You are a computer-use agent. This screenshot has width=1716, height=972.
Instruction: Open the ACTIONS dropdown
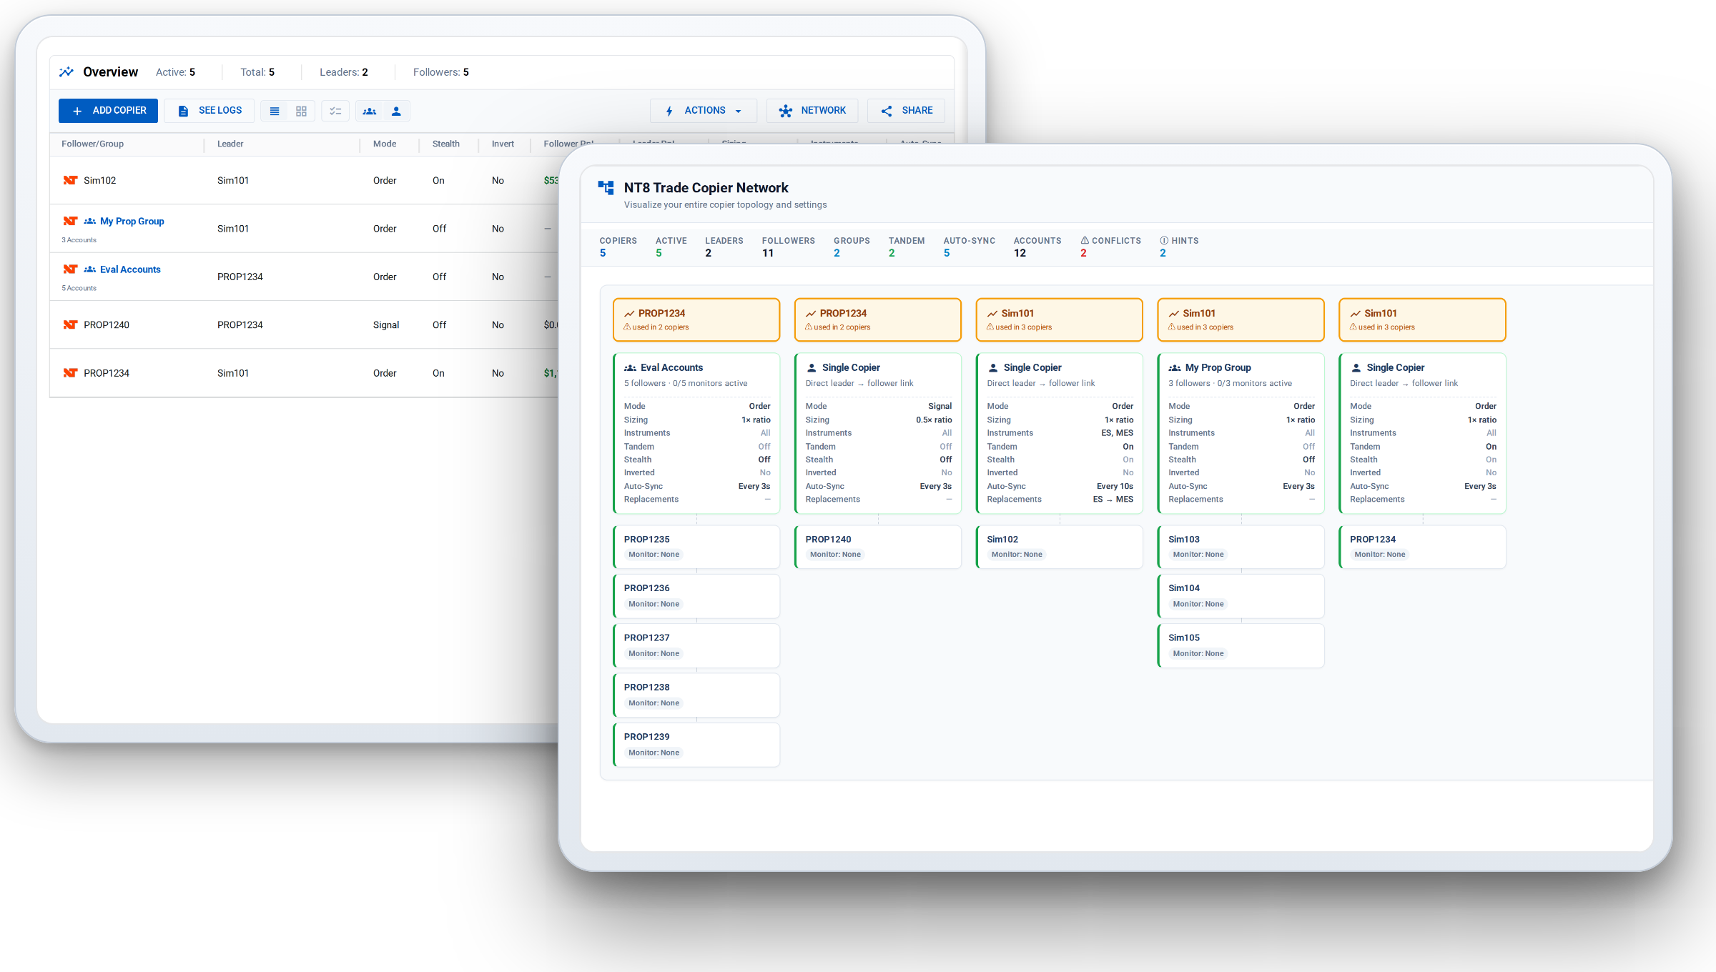coord(704,111)
